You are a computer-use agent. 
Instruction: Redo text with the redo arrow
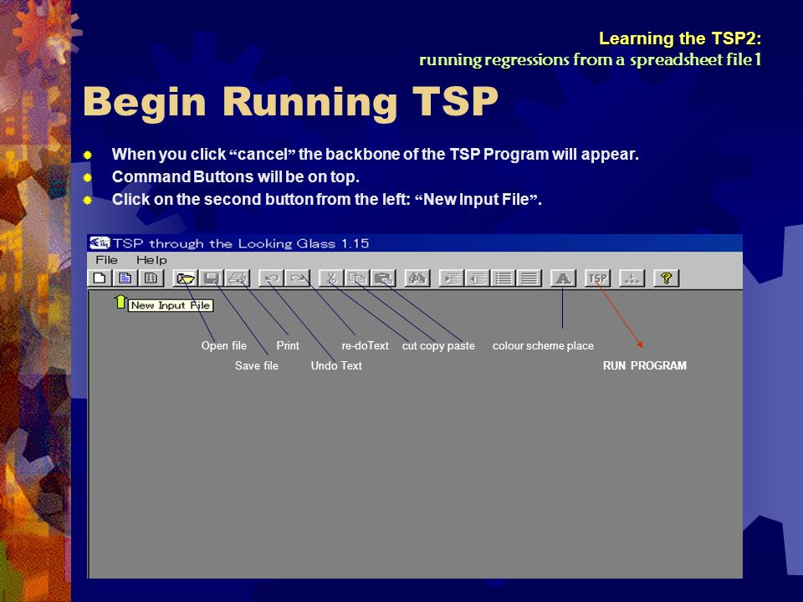point(297,278)
